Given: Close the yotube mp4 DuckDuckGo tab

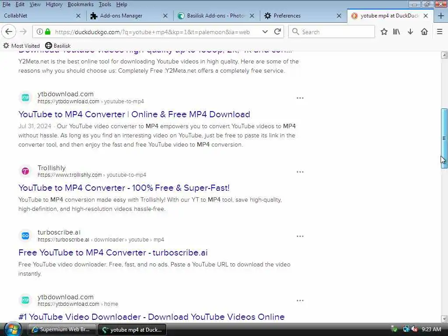Looking at the screenshot, I should point(426,16).
